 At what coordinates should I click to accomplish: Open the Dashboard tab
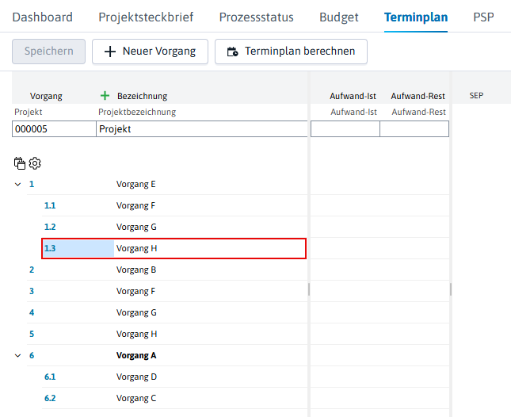42,17
